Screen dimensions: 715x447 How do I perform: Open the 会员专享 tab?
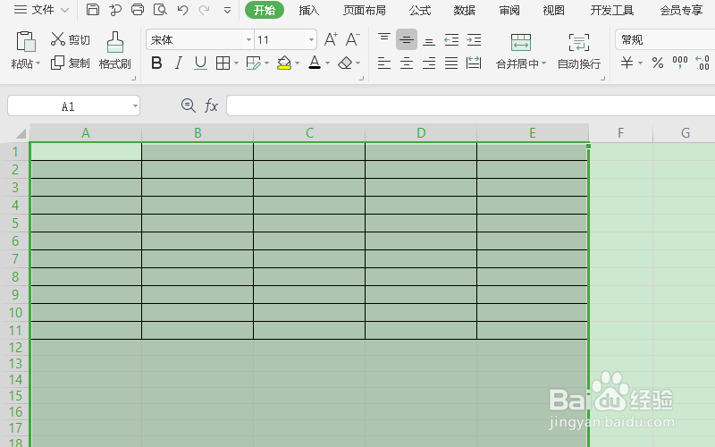point(681,10)
